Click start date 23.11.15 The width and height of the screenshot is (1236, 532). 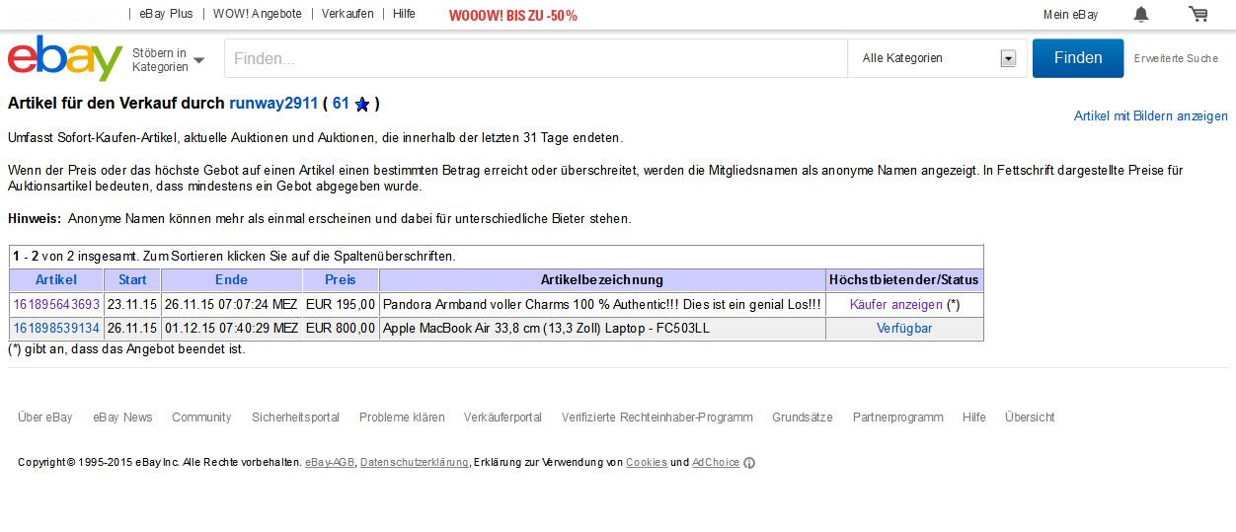pos(132,304)
